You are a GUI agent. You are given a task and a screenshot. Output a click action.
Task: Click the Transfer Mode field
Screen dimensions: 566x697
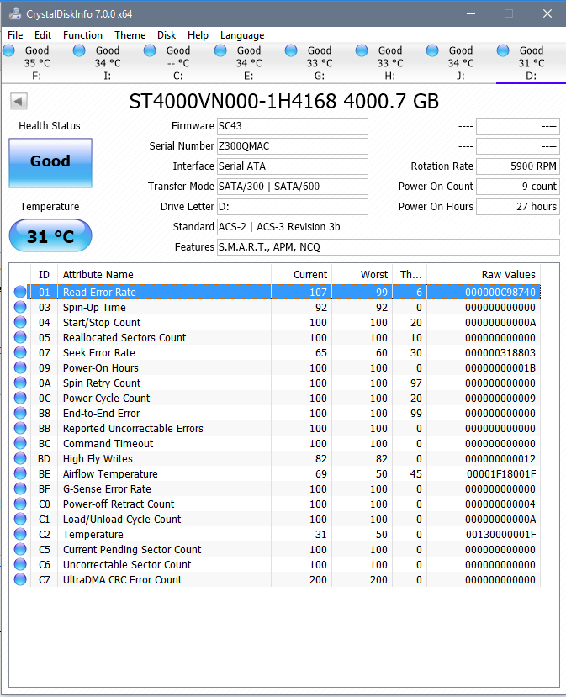pos(292,187)
